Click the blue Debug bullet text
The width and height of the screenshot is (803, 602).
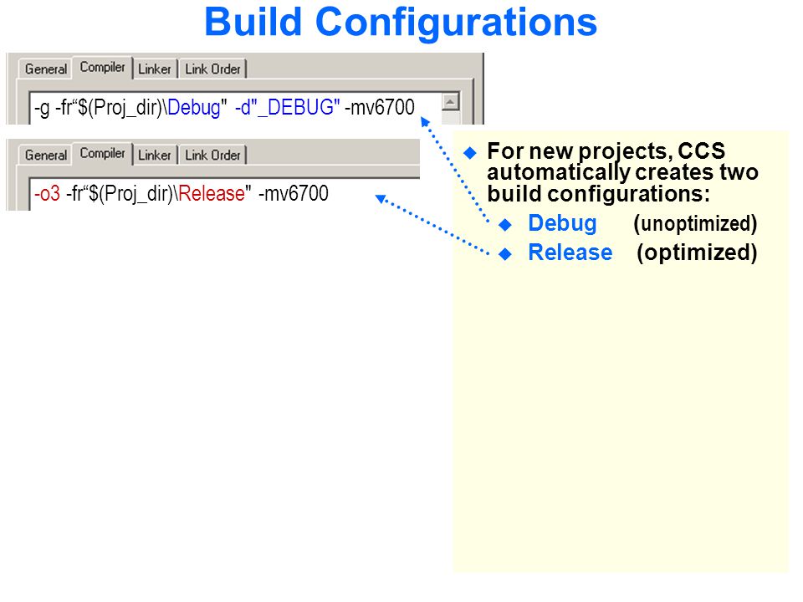pyautogui.click(x=562, y=224)
